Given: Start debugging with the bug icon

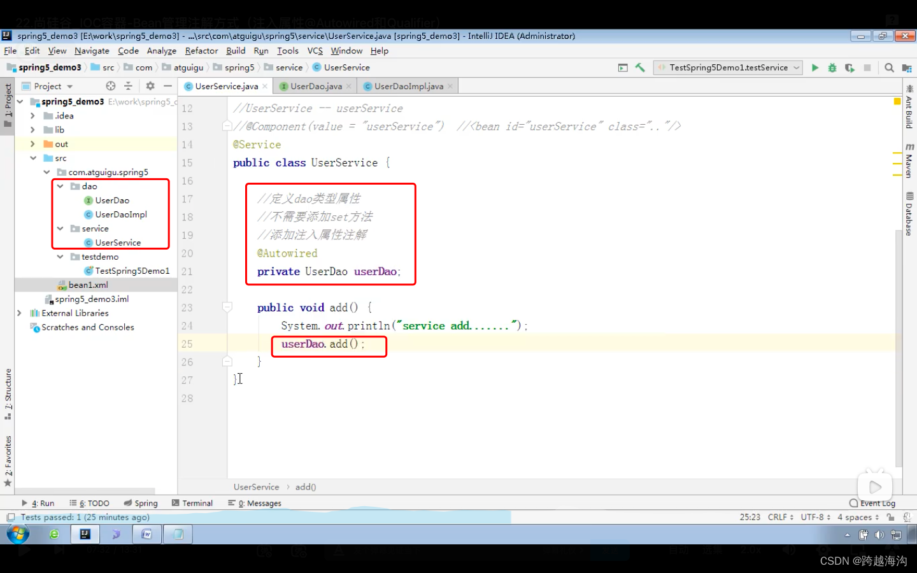Looking at the screenshot, I should point(832,67).
